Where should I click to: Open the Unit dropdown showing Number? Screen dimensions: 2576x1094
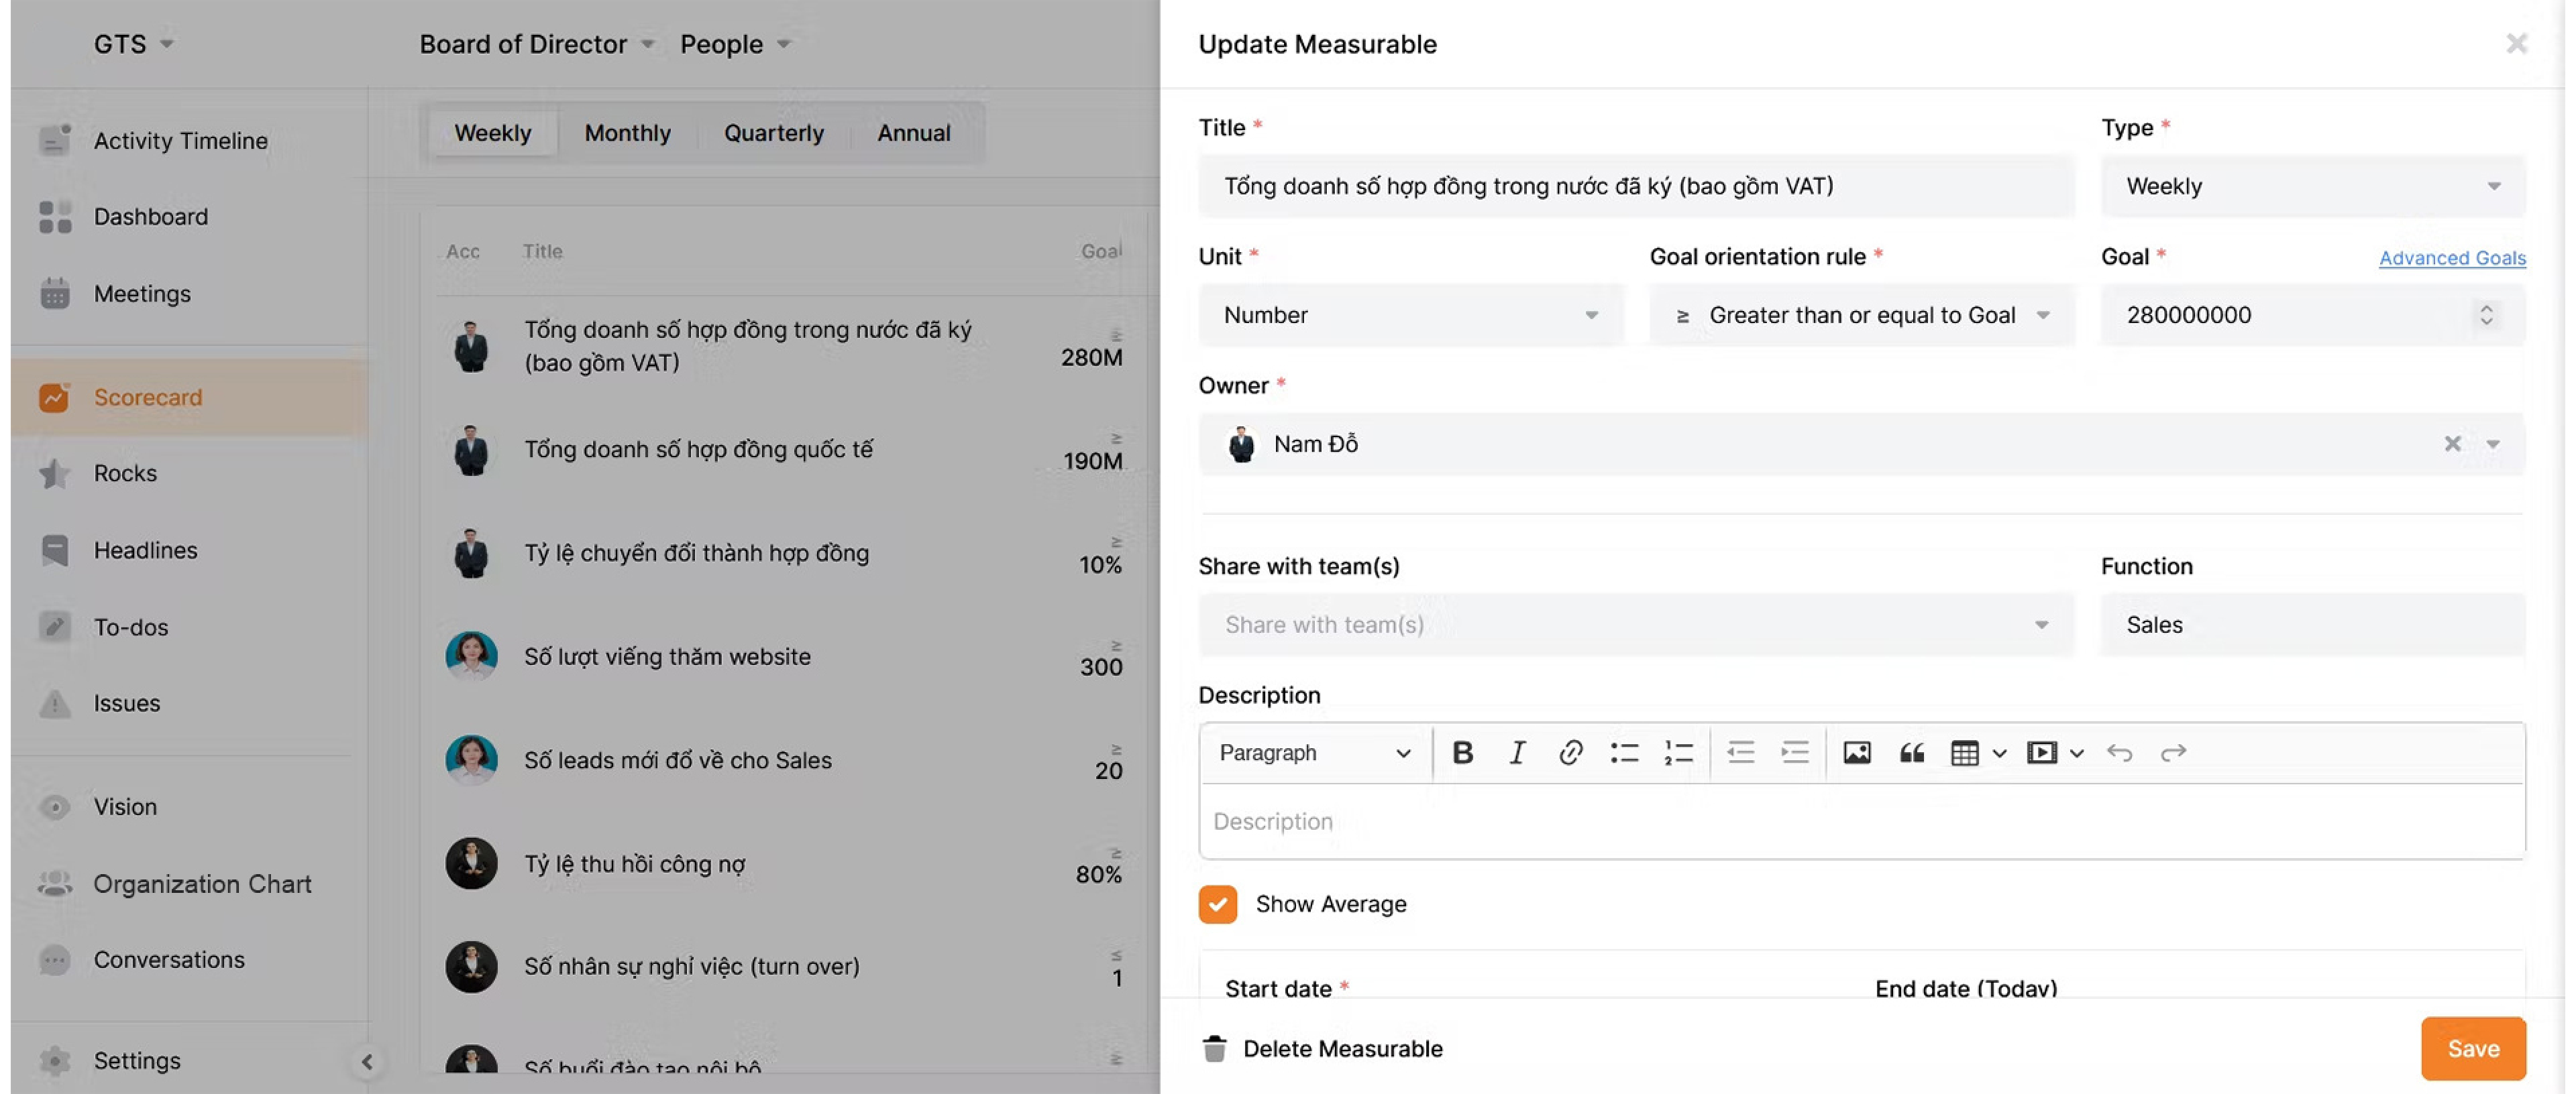point(1410,314)
